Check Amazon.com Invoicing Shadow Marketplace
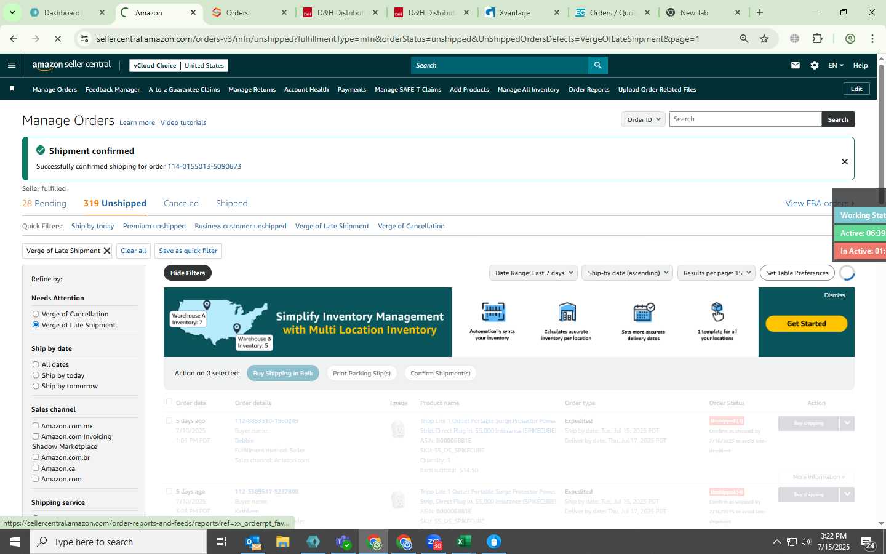 36,436
